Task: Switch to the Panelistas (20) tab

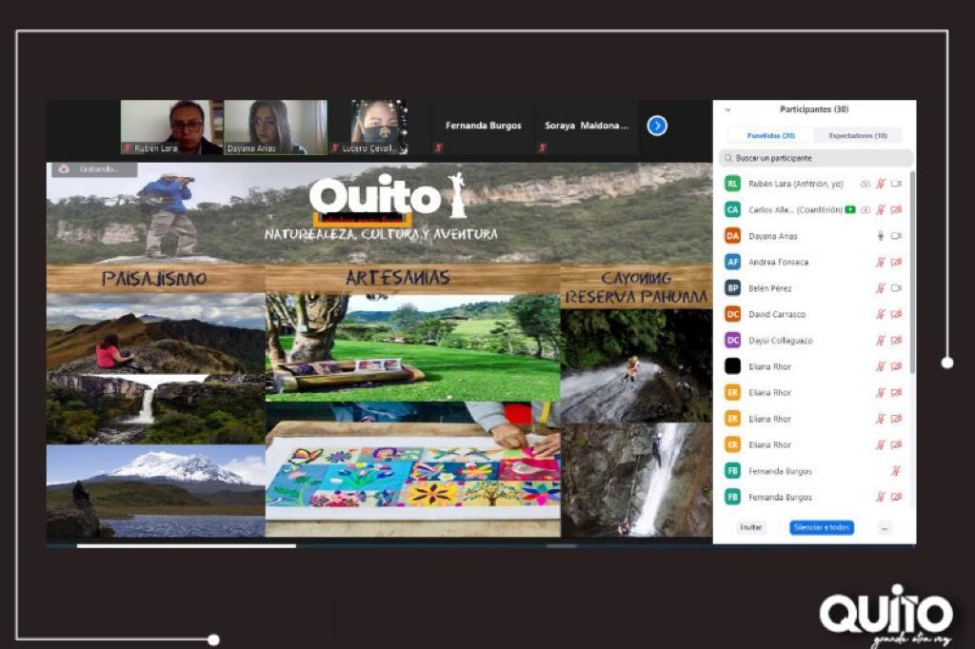Action: click(770, 136)
